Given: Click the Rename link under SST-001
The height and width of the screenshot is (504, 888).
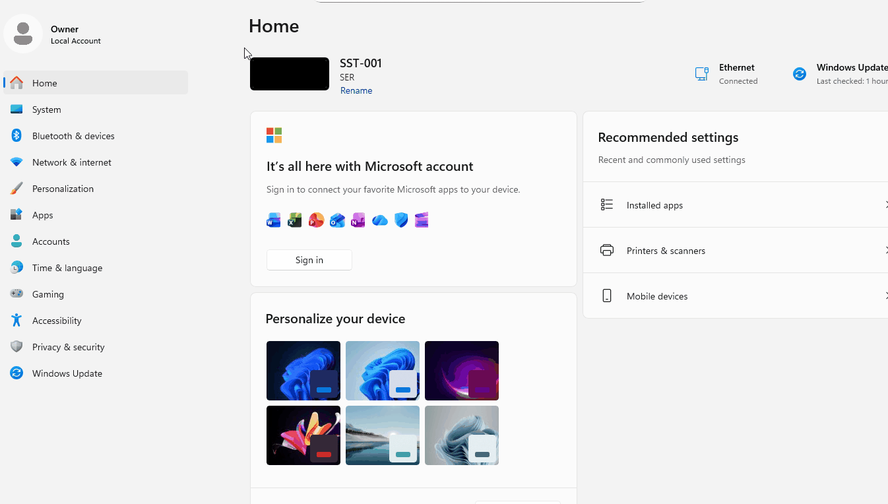Looking at the screenshot, I should (356, 91).
